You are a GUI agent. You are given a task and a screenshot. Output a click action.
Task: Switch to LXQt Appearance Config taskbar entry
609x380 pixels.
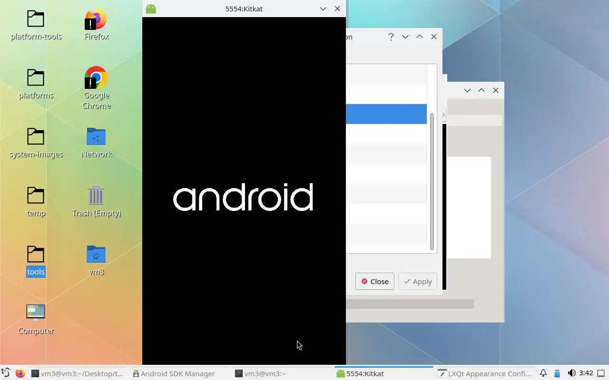485,373
